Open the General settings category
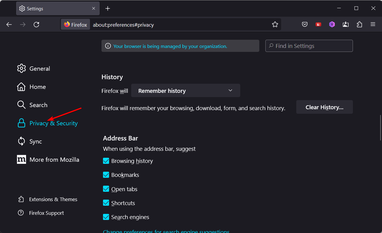This screenshot has width=382, height=233. (34, 69)
